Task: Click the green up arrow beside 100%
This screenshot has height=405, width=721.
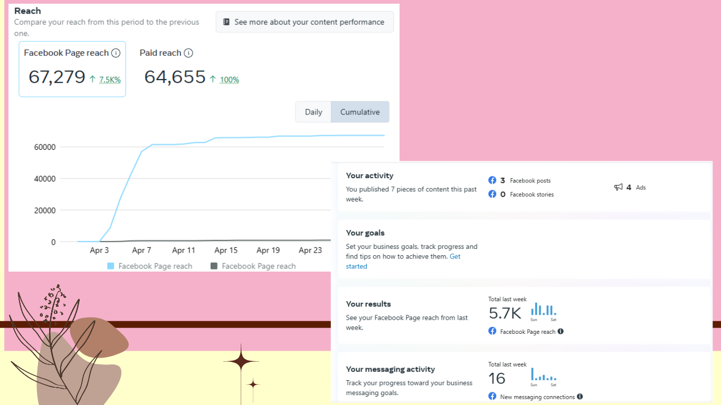Action: 213,79
